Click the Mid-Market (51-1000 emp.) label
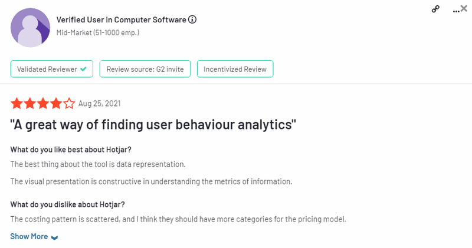The height and width of the screenshot is (248, 472). pos(97,32)
